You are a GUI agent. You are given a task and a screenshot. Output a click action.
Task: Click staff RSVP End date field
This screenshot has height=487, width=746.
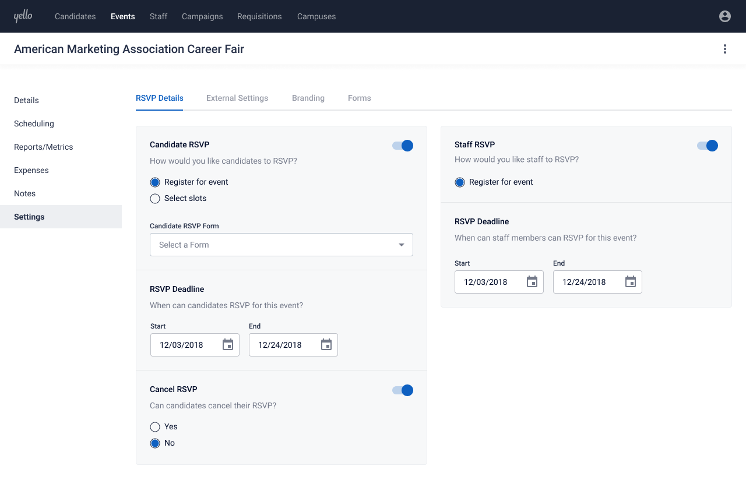[x=597, y=282]
